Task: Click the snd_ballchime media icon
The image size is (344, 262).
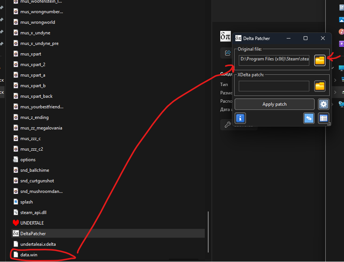Action: tap(15, 170)
